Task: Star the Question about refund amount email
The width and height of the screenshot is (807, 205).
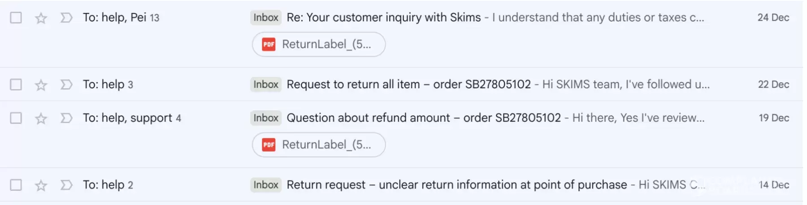Action: (x=41, y=118)
